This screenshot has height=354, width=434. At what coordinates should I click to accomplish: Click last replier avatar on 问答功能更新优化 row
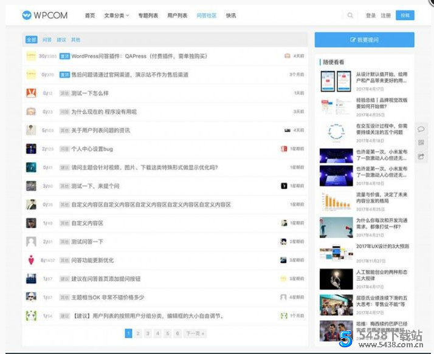pyautogui.click(x=283, y=260)
